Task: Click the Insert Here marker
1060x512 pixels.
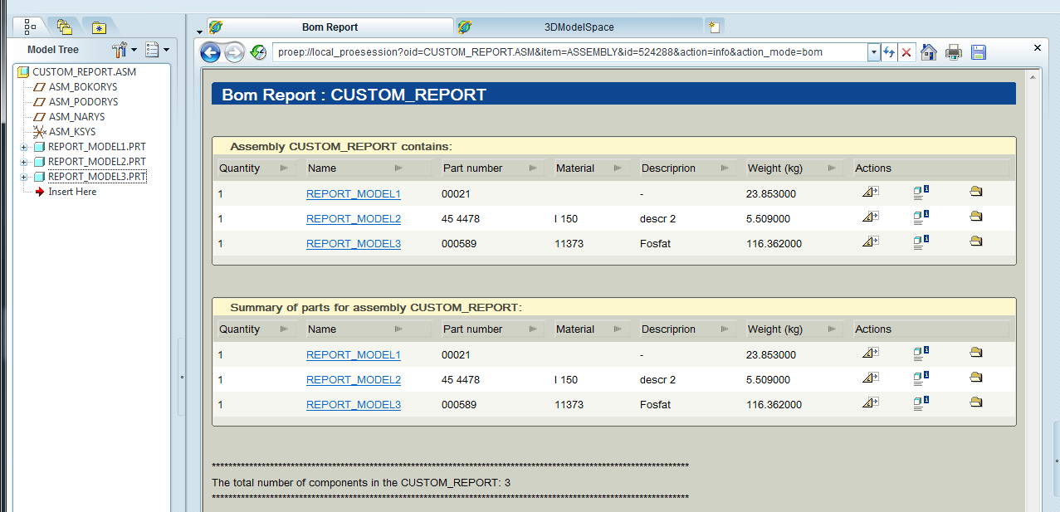Action: pyautogui.click(x=66, y=192)
